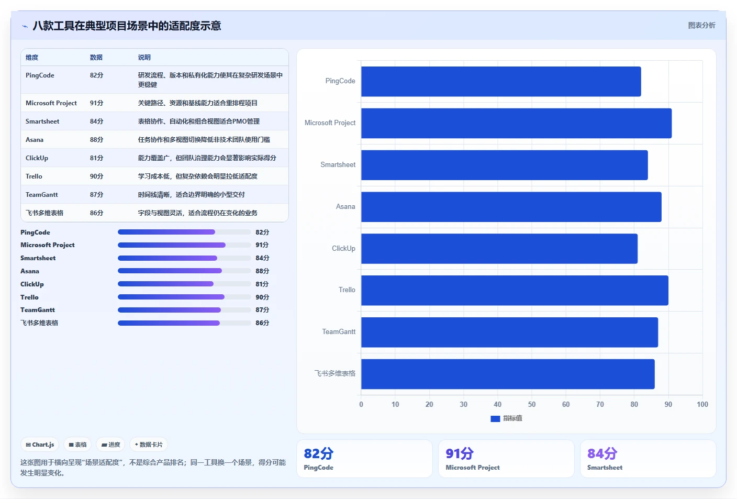
Task: Click the Smartsheet progress bar
Action: (184, 258)
